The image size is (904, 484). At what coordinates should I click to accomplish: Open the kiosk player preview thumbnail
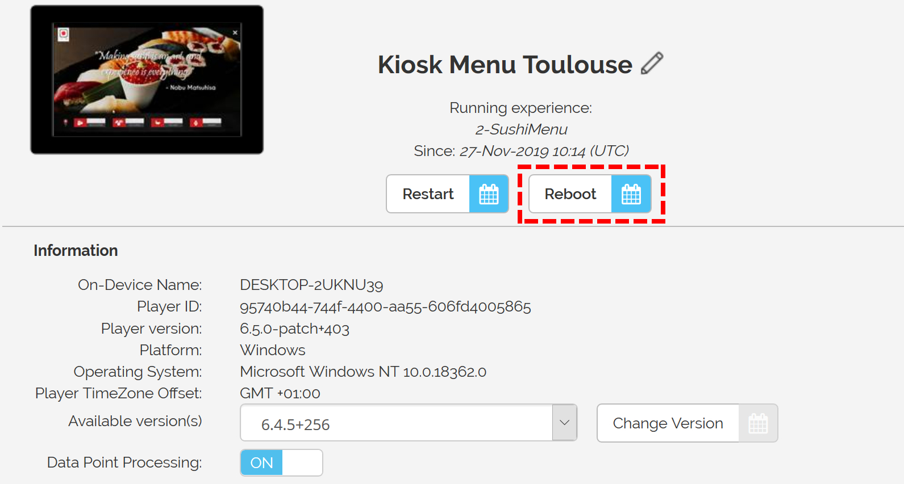click(x=147, y=79)
